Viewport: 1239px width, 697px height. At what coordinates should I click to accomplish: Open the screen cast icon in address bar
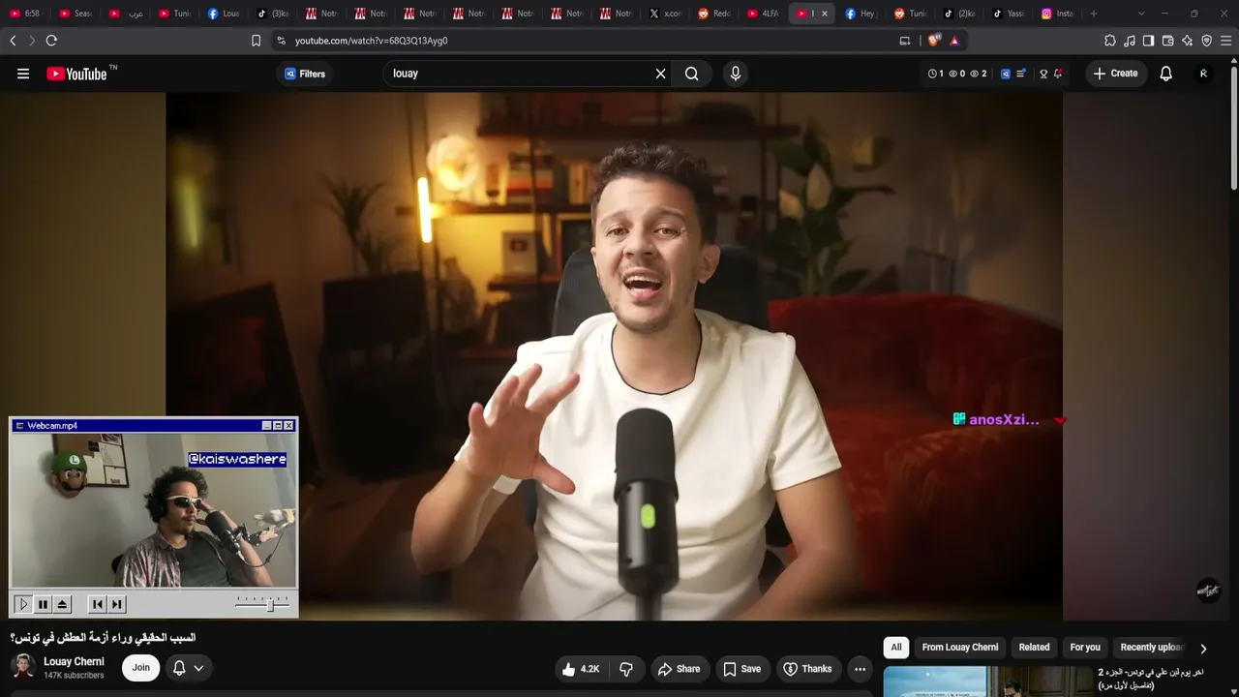pos(905,41)
